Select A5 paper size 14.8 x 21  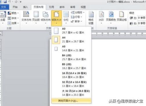pyautogui.click(x=71, y=49)
